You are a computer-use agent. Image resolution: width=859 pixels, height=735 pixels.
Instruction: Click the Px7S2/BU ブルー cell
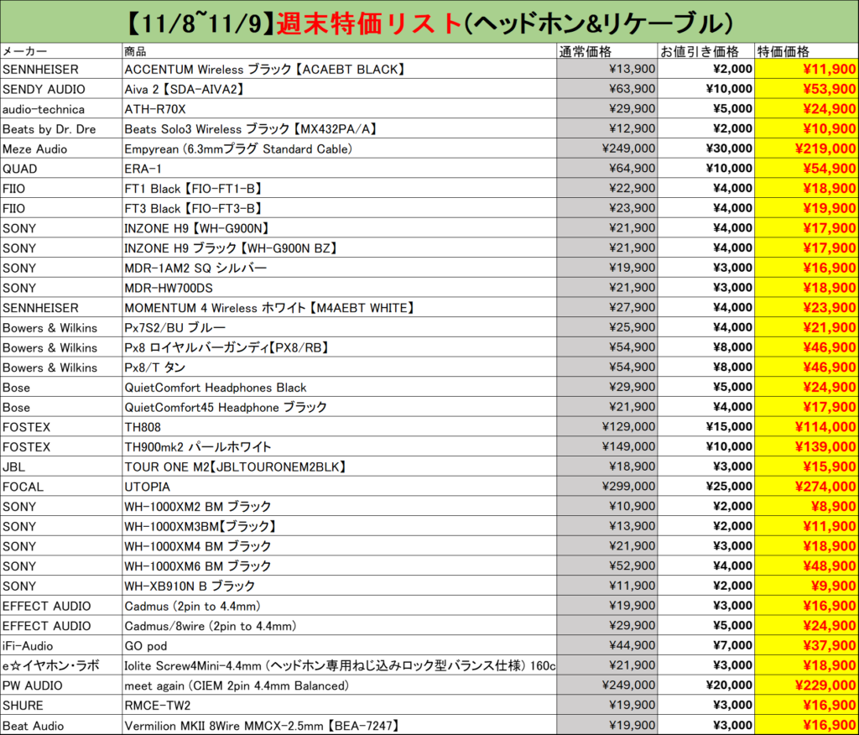click(174, 327)
